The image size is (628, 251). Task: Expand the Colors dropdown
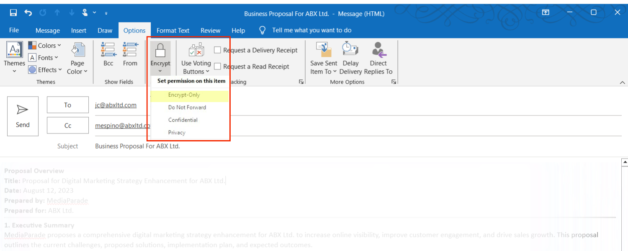pos(45,45)
